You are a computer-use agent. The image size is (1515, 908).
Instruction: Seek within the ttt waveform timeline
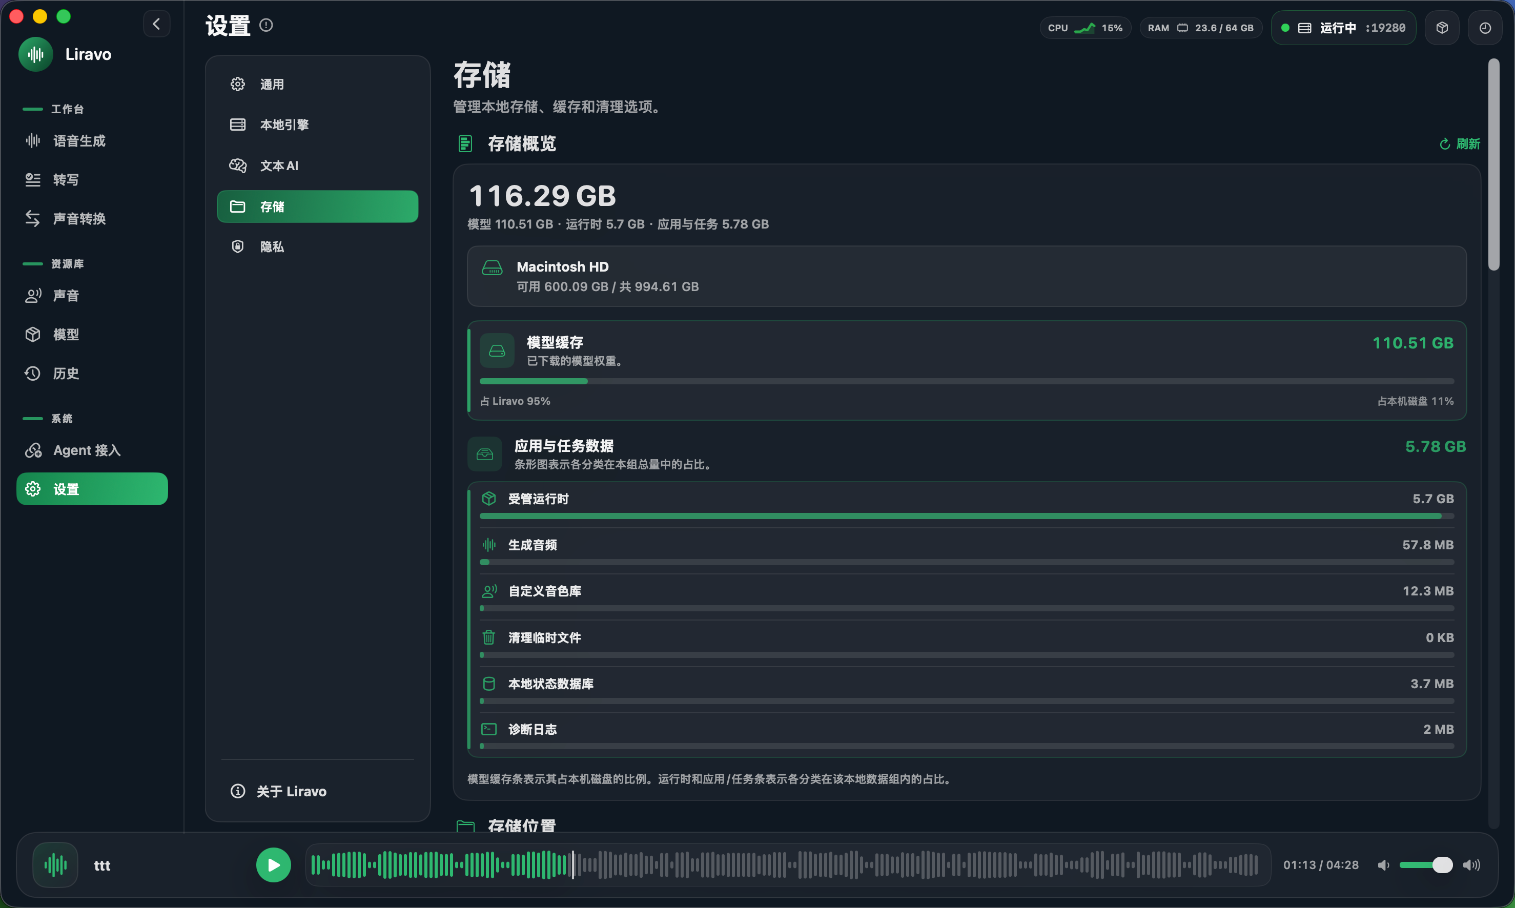(x=788, y=864)
